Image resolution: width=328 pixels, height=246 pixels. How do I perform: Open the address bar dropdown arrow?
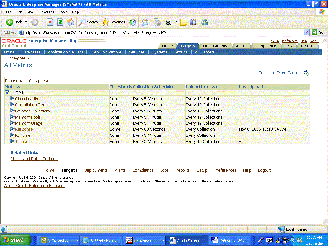pos(307,32)
